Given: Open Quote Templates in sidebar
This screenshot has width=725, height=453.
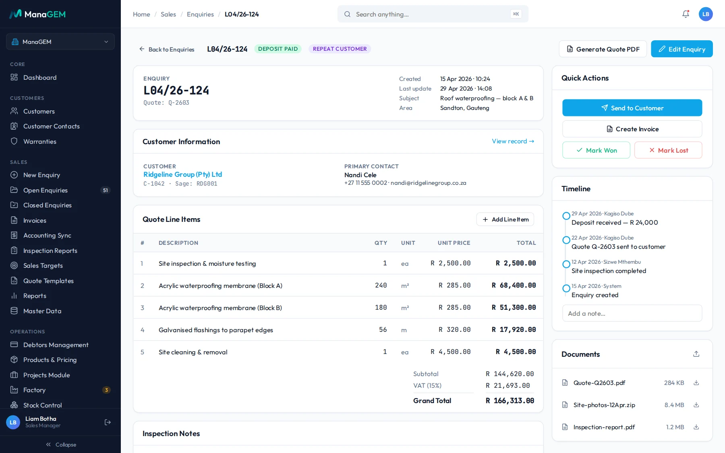Looking at the screenshot, I should click(60, 281).
